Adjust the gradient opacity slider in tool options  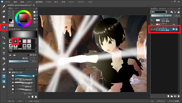click(19, 61)
